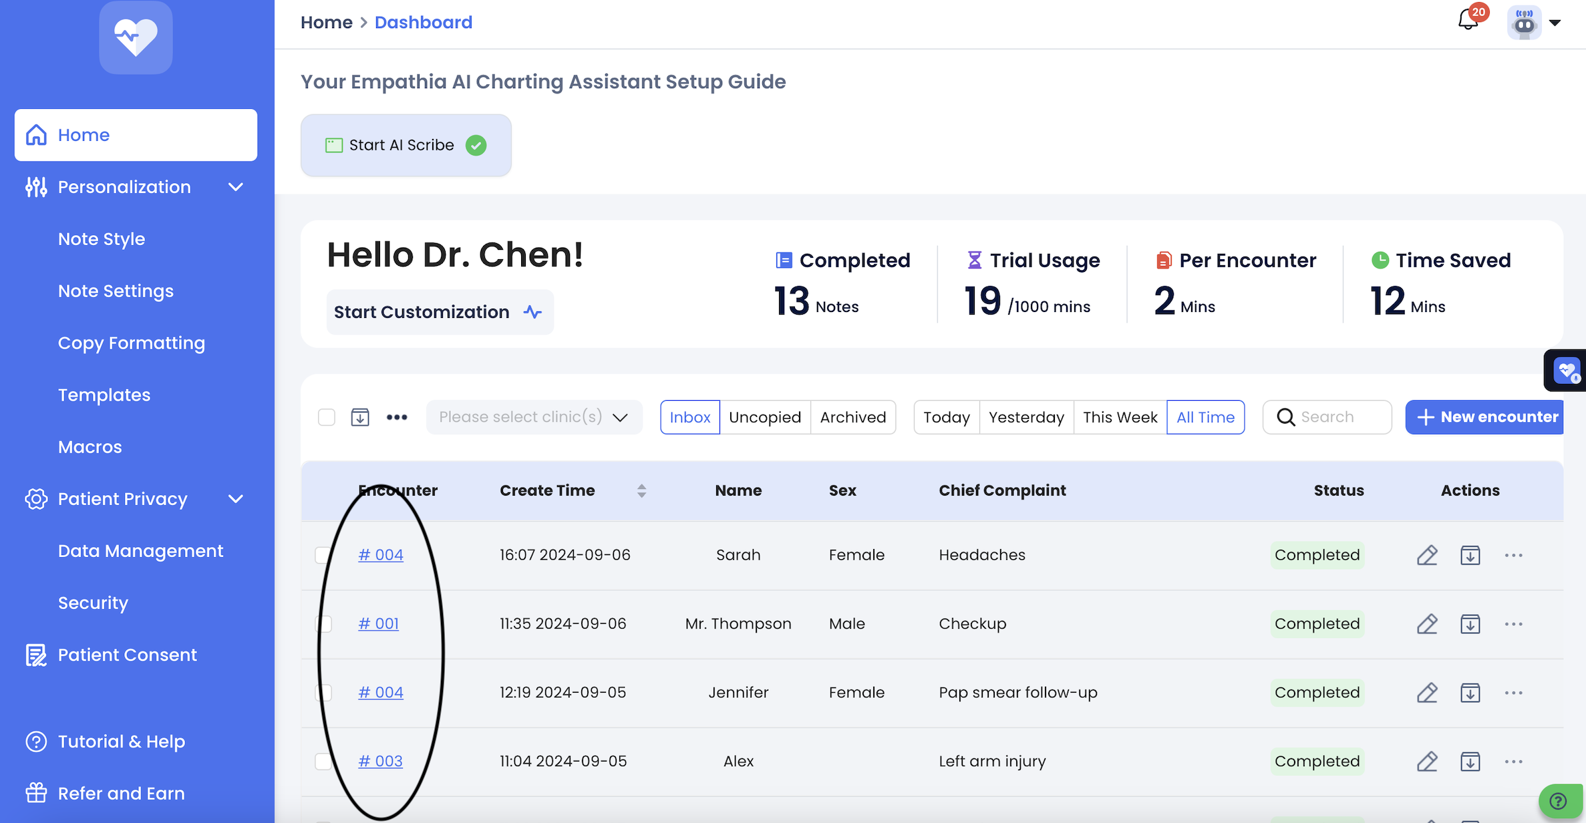The width and height of the screenshot is (1586, 823).
Task: Open the bulk actions three-dot menu
Action: [397, 418]
